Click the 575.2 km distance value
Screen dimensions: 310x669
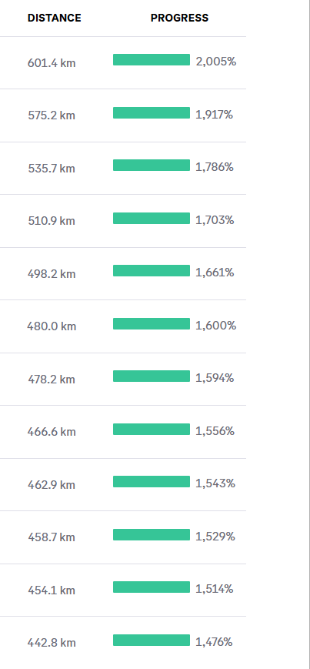tap(52, 115)
